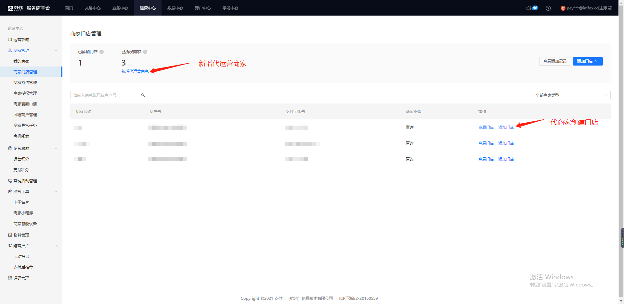Viewport: 624px width, 304px height.
Task: Collapse the 商家管理 menu chevron
Action: pyautogui.click(x=56, y=51)
